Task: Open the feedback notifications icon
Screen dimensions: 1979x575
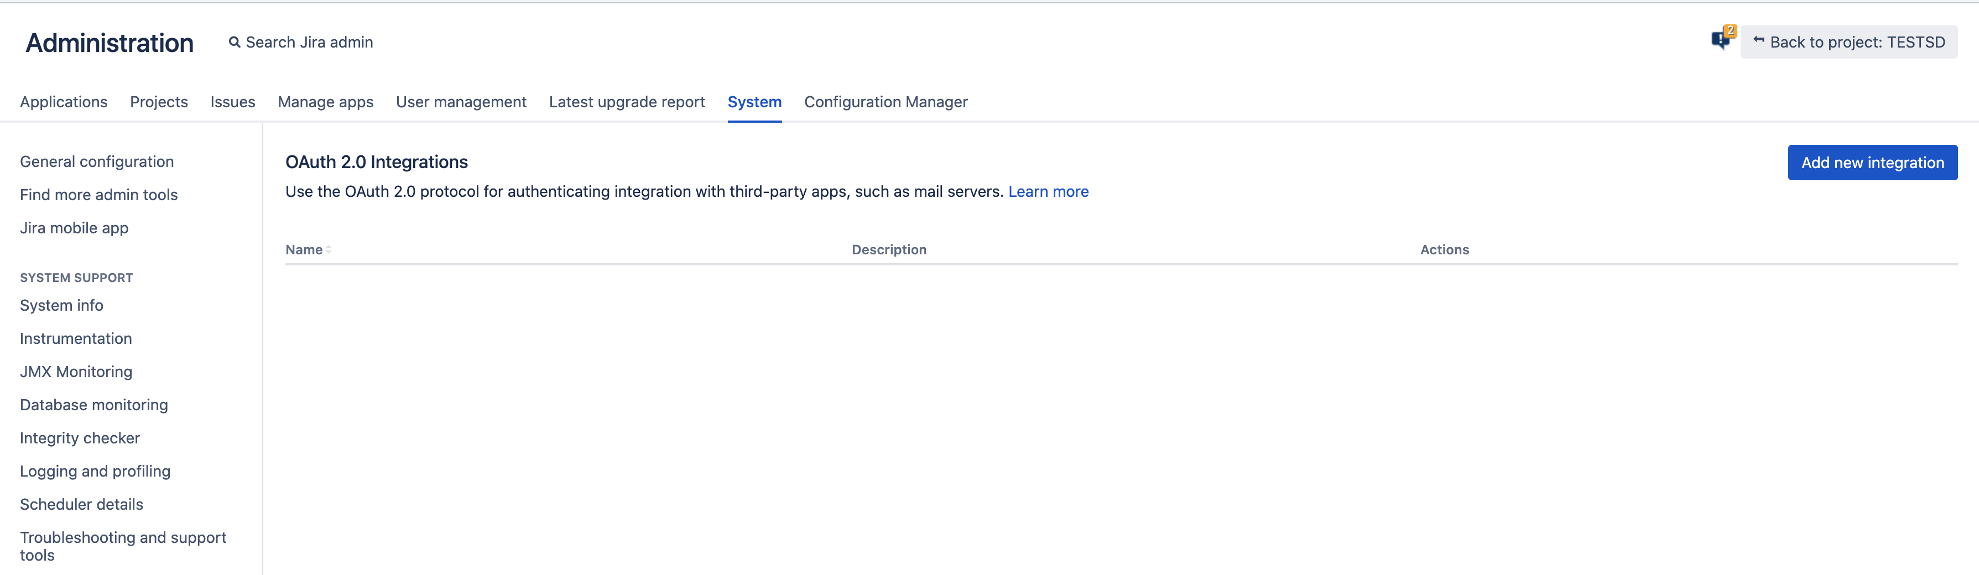Action: (1722, 38)
